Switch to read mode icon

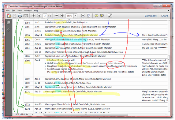click(x=110, y=16)
